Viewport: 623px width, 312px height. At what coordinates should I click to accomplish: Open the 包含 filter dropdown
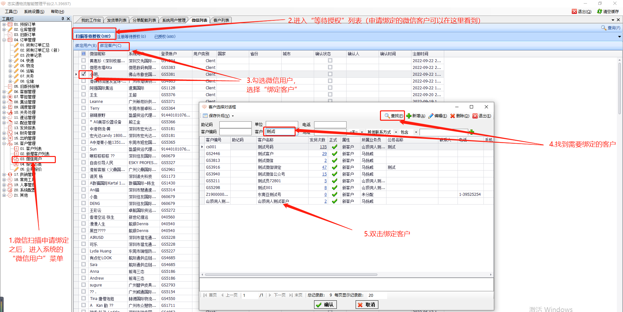click(416, 132)
